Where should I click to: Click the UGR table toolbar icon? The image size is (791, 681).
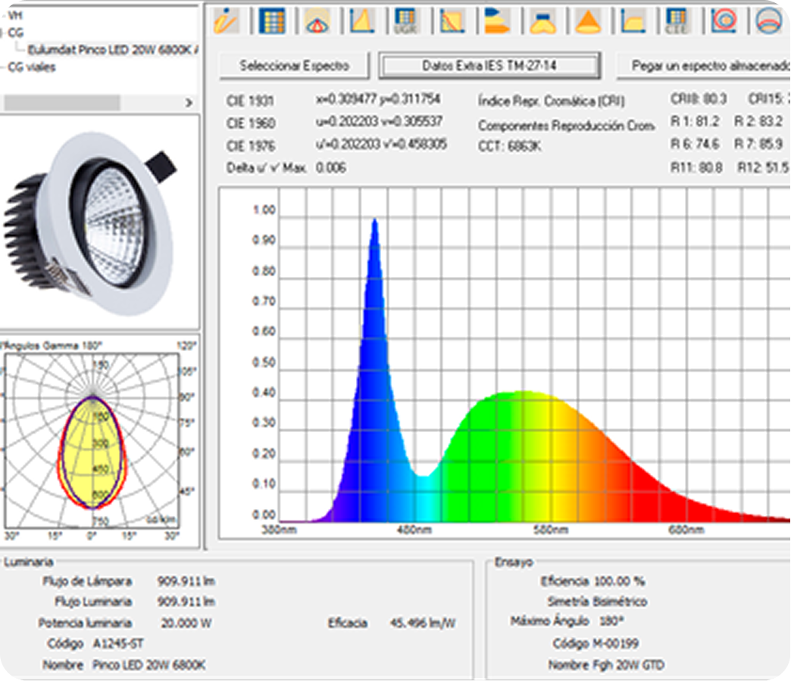tap(405, 20)
